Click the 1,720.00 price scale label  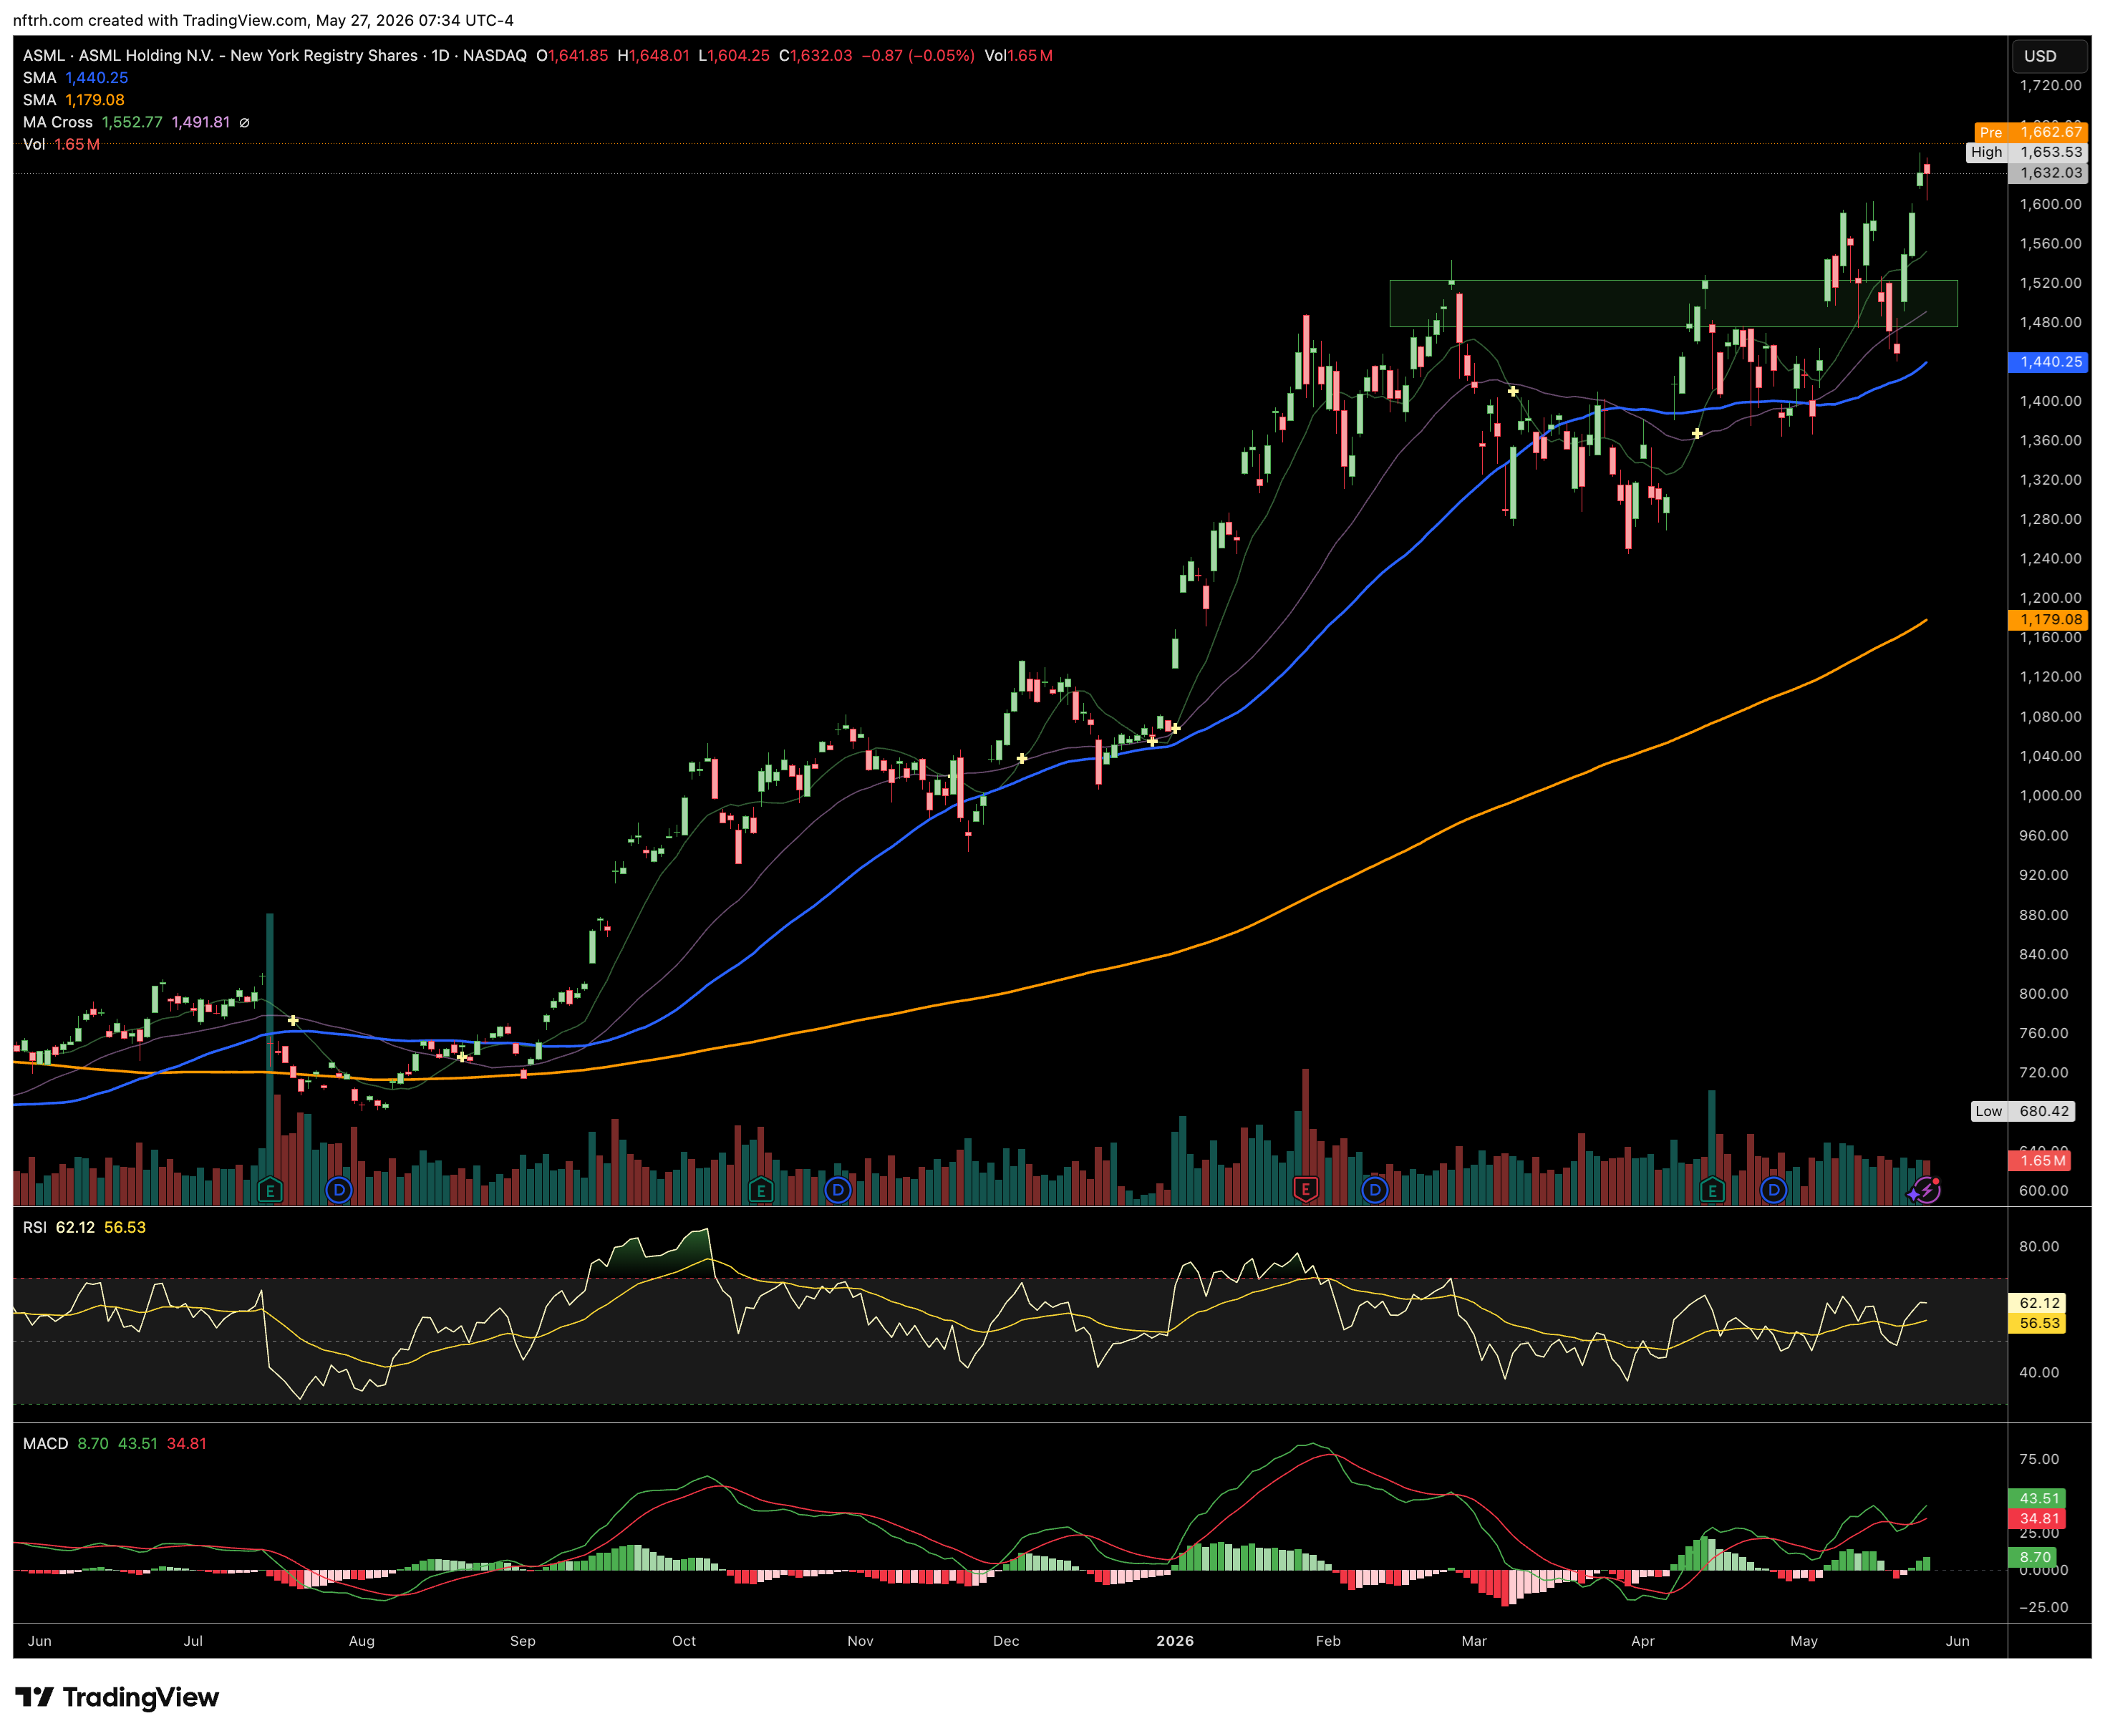point(2050,86)
